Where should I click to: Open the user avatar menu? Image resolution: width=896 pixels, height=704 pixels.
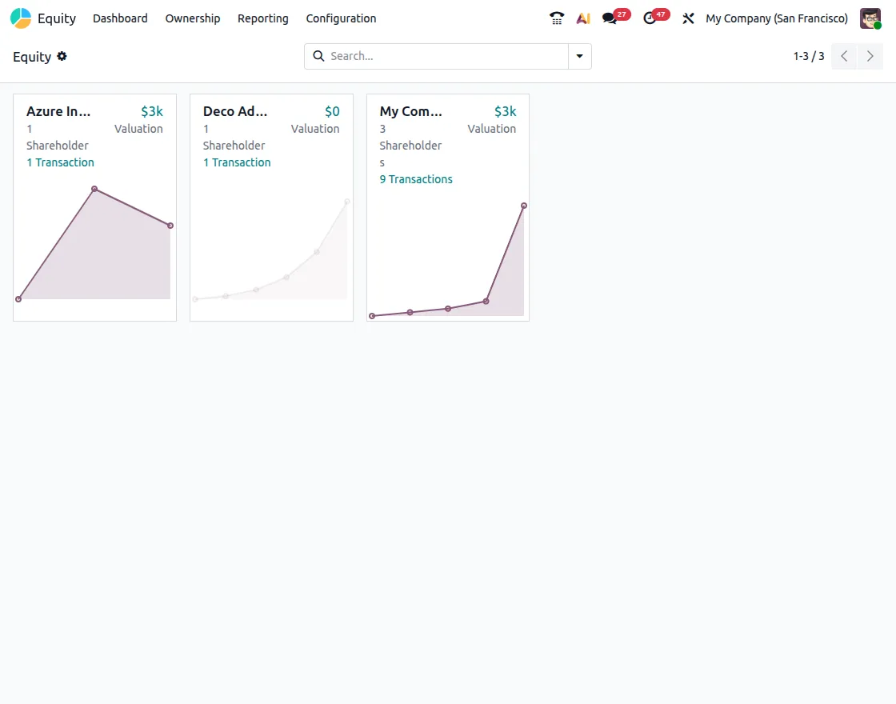click(x=870, y=18)
